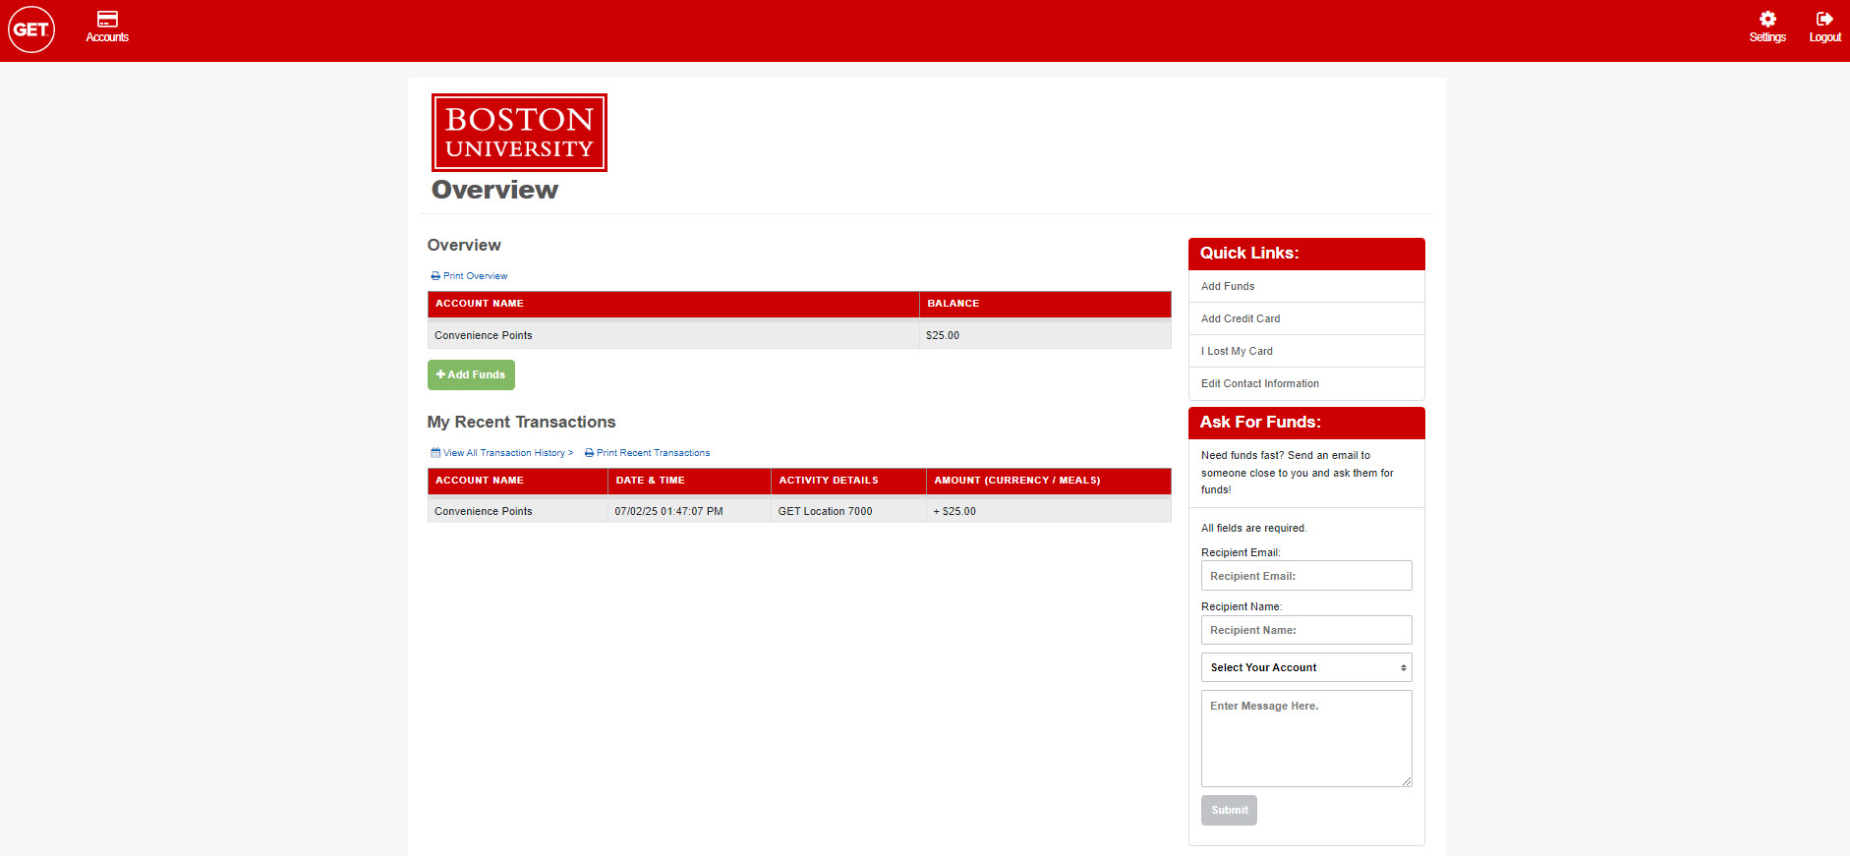Screen dimensions: 1850x856
Task: Open the Accounts menu
Action: click(x=107, y=28)
